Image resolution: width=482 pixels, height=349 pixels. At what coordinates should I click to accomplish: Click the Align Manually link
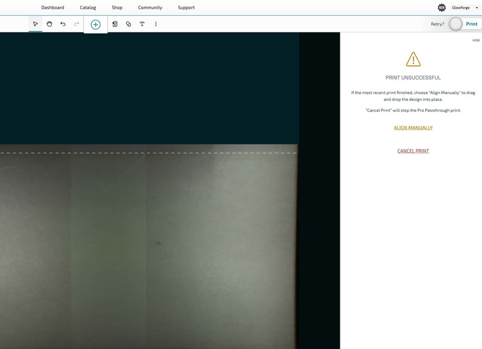[413, 128]
